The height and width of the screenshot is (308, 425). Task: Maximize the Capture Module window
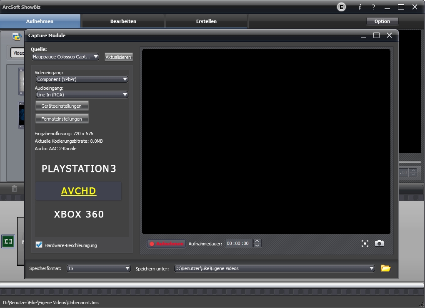point(377,35)
